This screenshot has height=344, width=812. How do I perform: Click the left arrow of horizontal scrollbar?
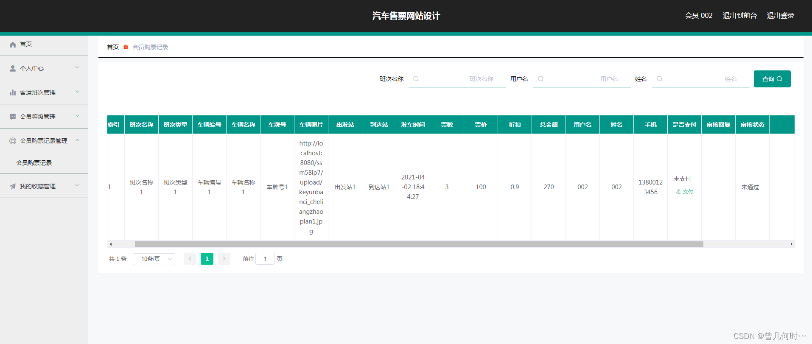111,244
